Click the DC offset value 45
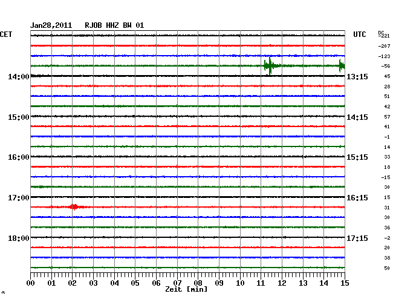Viewport: 393px width, 299px height. 387,76
